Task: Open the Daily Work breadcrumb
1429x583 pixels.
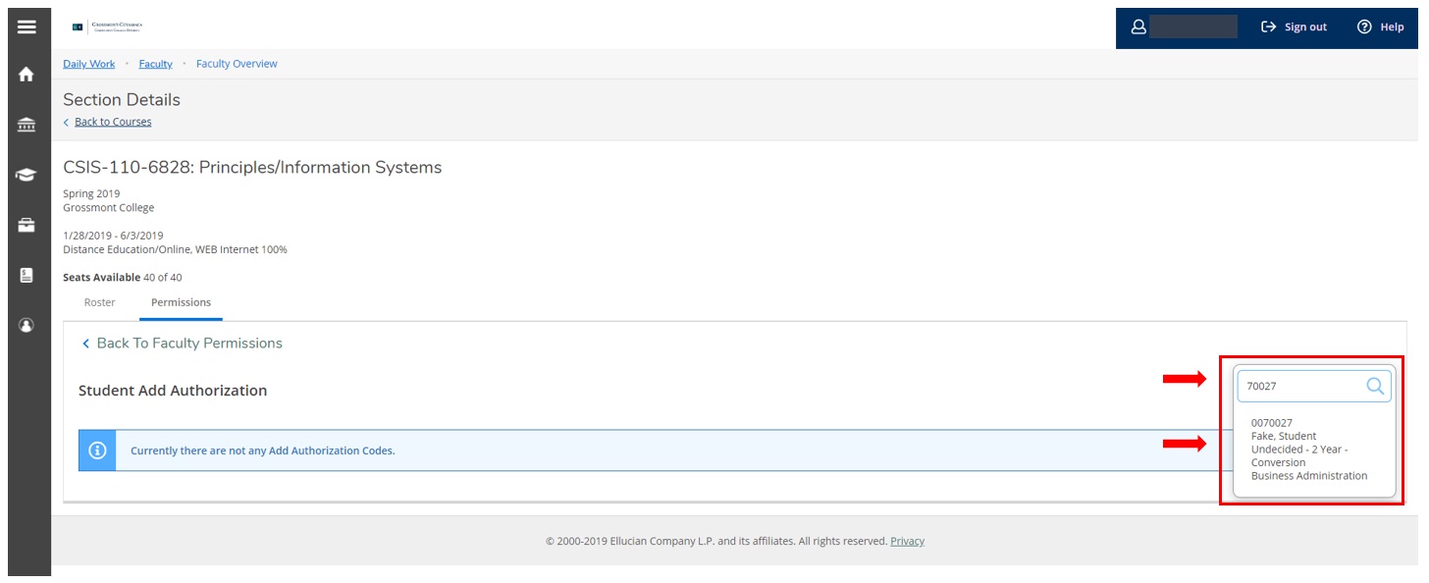Action: 87,63
